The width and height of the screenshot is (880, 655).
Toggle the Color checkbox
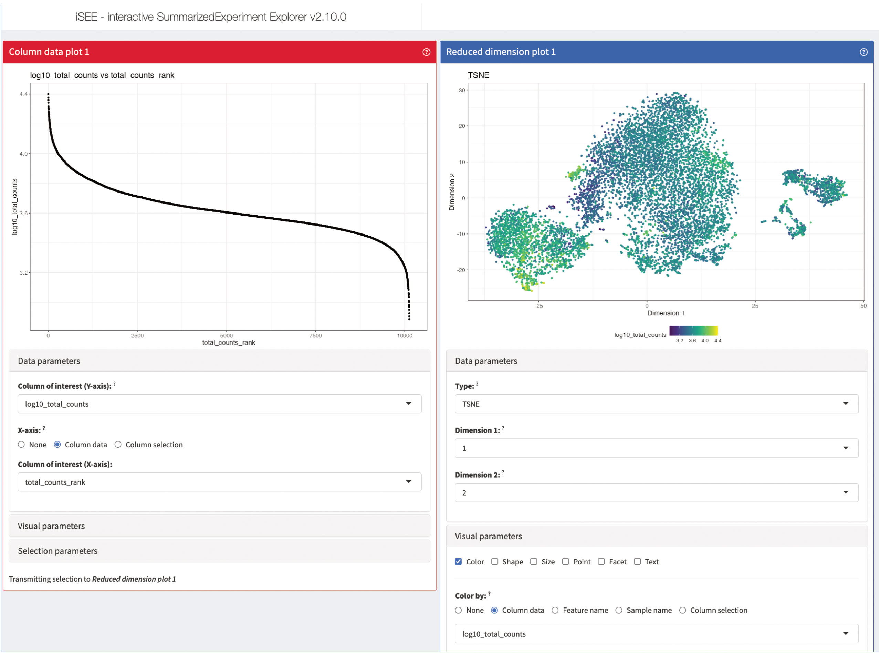pos(459,561)
